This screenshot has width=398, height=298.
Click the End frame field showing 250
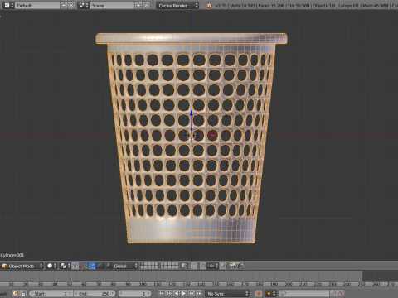95,293
